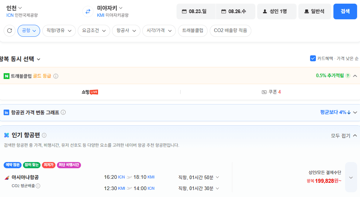Viewport: 360px width, 197px height.
Task: Click the calendar icon on departure date 08.23
Action: pos(184,11)
